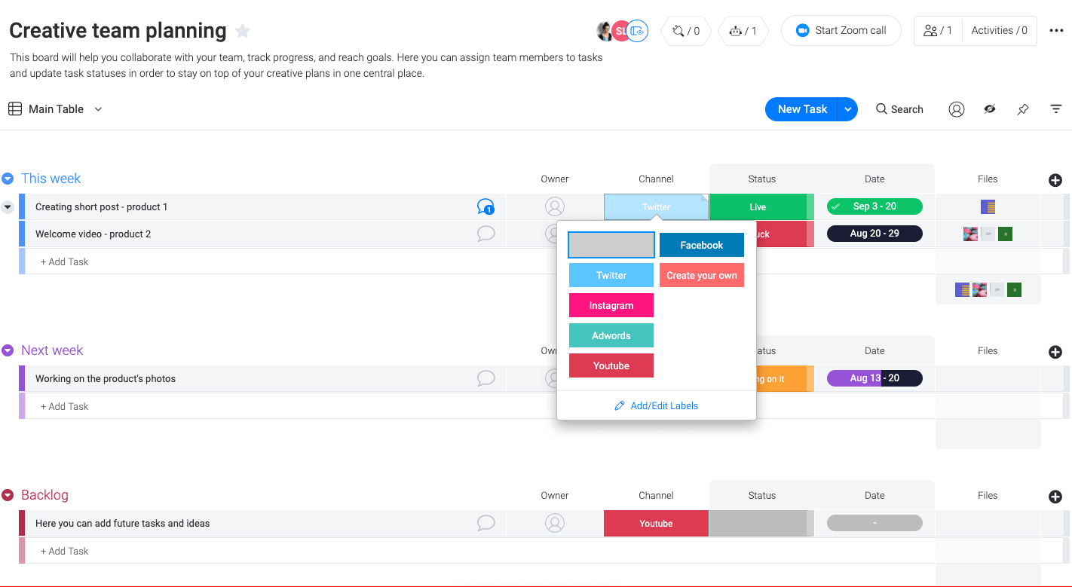
Task: Add a task under Next week group
Action: pos(65,406)
